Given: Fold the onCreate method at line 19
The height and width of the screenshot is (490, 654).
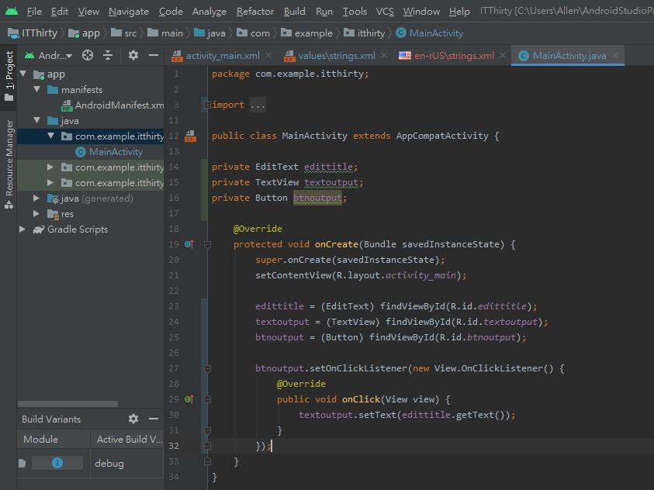Looking at the screenshot, I should click(207, 244).
